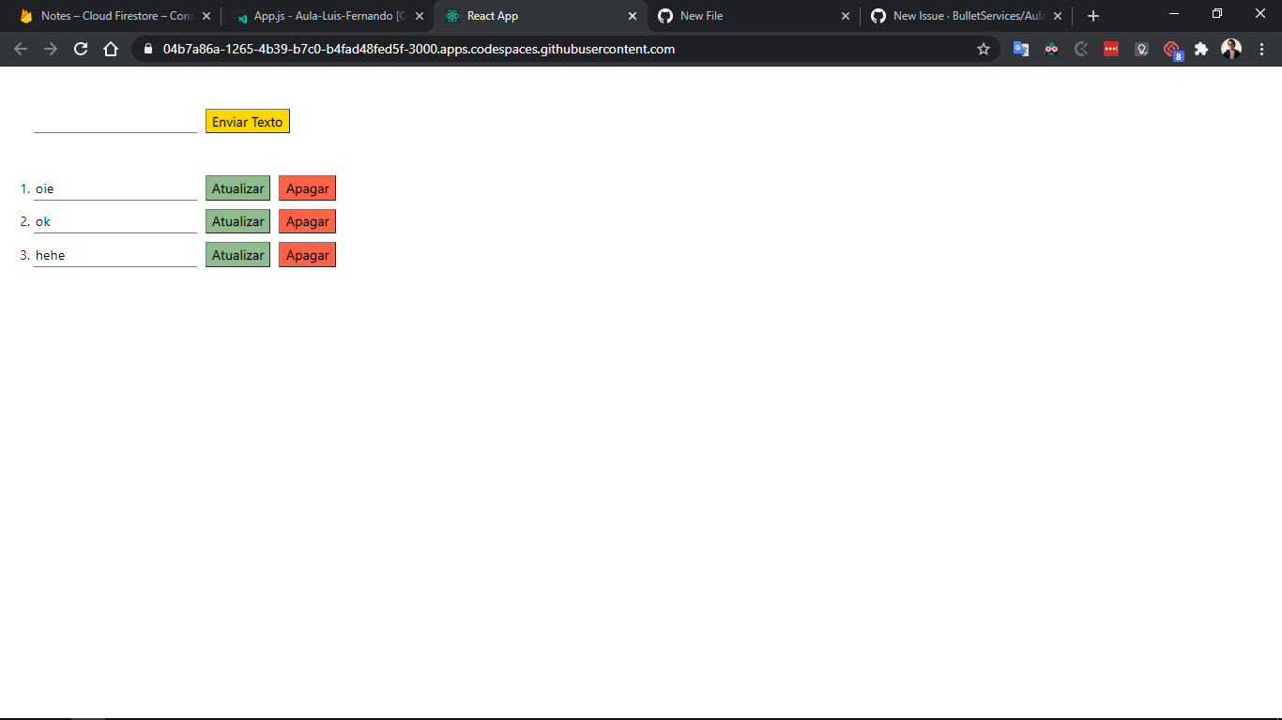1282x720 pixels.
Task: View site security via the padlock
Action: 147,49
